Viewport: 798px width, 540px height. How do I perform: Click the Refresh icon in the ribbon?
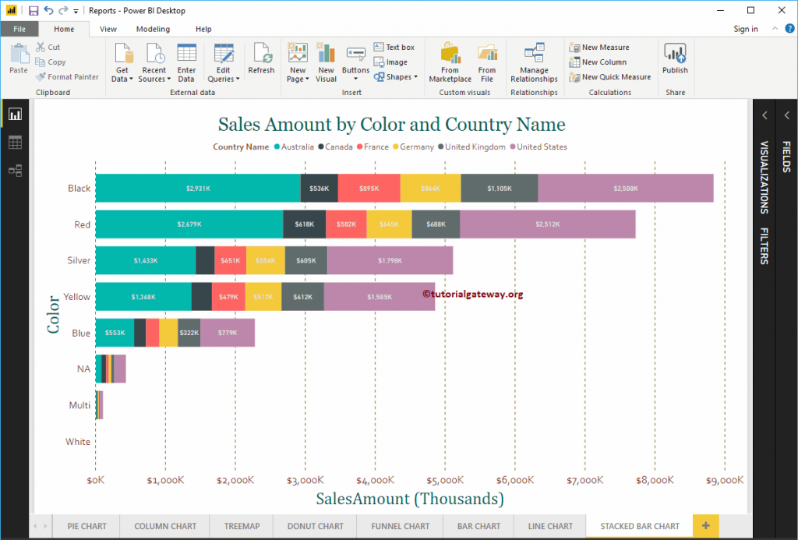pos(261,62)
